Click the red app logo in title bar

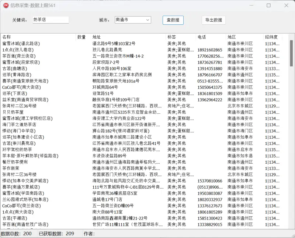[x=7, y=6]
